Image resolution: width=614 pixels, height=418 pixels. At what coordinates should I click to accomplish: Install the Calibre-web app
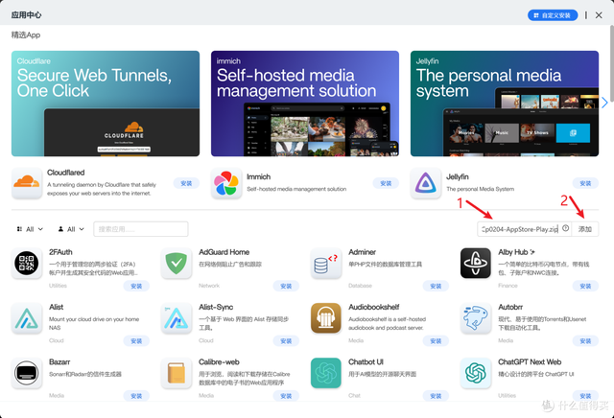(286, 396)
